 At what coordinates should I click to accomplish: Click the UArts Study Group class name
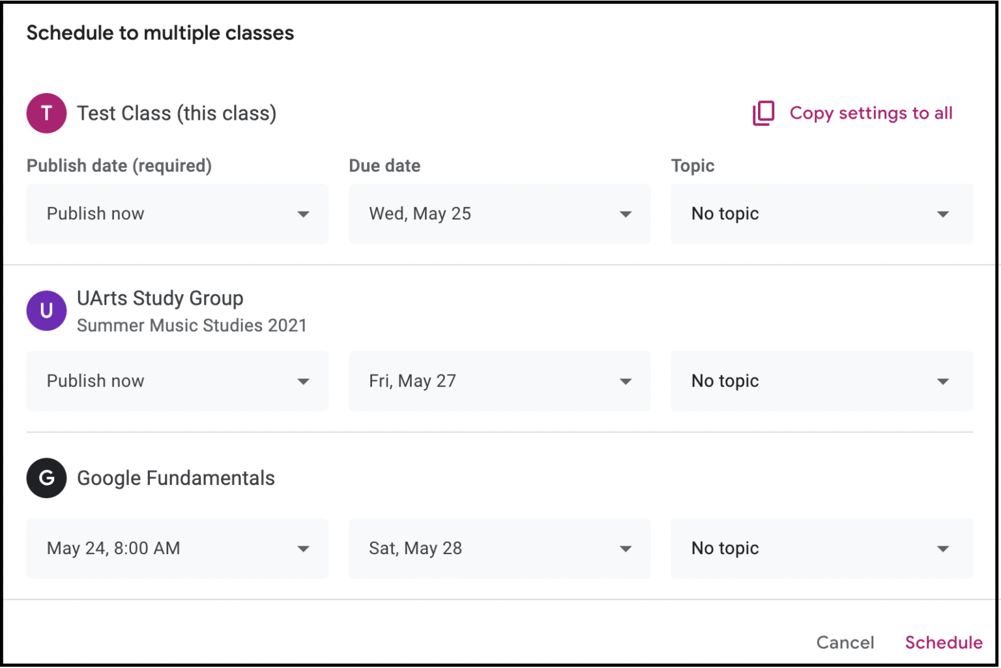160,298
